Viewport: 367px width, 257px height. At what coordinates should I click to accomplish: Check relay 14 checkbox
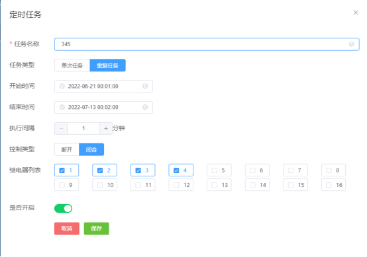(x=252, y=185)
